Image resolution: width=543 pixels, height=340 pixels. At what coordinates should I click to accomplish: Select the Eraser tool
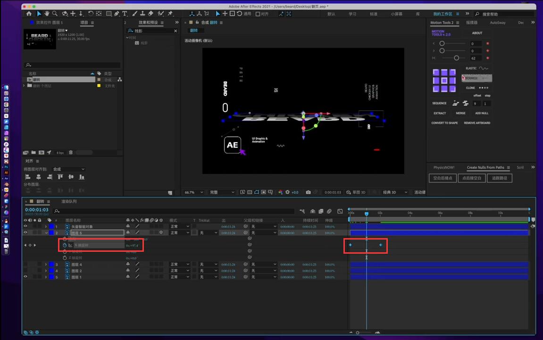150,14
